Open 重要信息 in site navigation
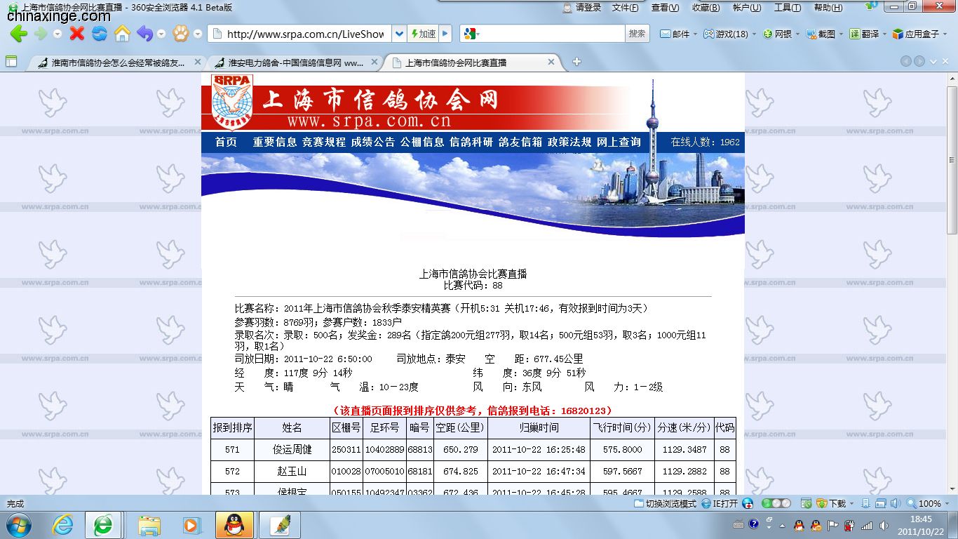The image size is (958, 539). click(x=275, y=142)
